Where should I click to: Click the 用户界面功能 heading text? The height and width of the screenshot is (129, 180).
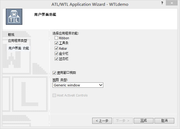tap(45, 14)
